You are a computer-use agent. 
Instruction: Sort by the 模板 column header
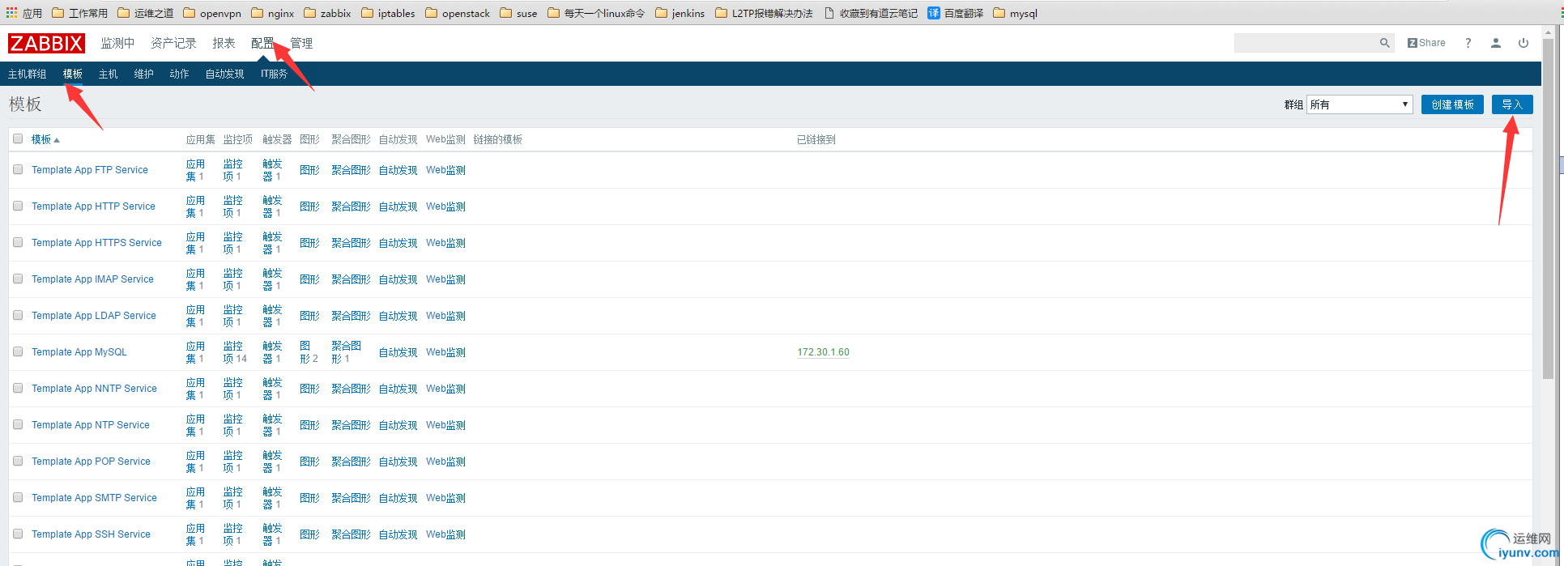[45, 139]
